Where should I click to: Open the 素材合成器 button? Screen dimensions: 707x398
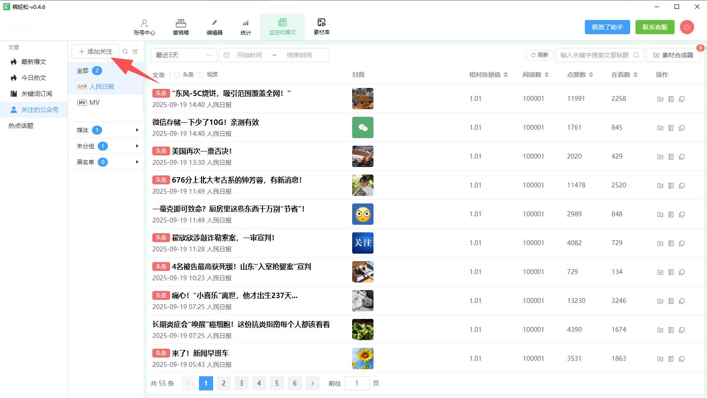(673, 55)
